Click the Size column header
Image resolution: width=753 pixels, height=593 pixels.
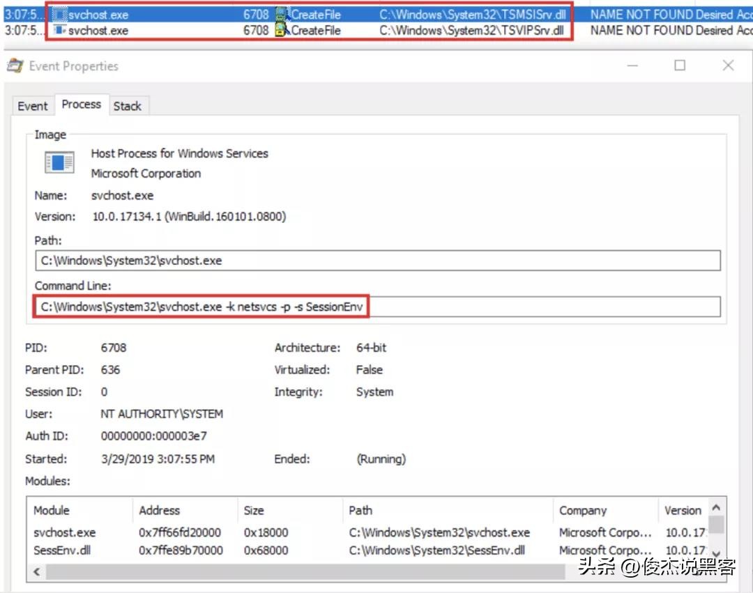coord(254,510)
